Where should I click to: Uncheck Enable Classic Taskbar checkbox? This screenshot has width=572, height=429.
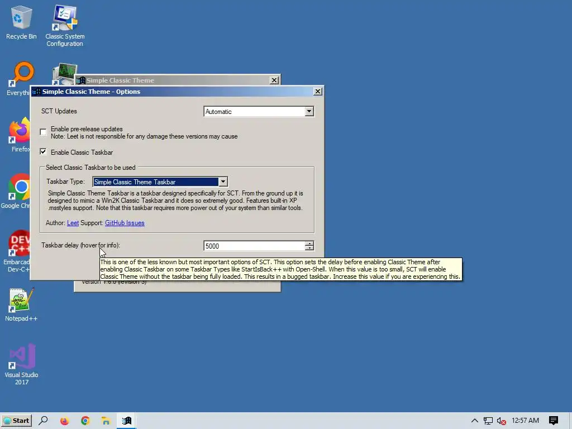click(44, 152)
